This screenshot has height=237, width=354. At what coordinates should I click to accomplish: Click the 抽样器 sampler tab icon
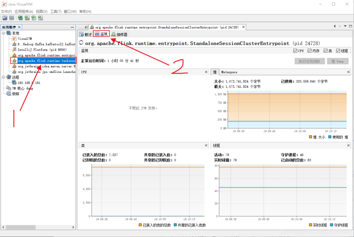coord(113,35)
